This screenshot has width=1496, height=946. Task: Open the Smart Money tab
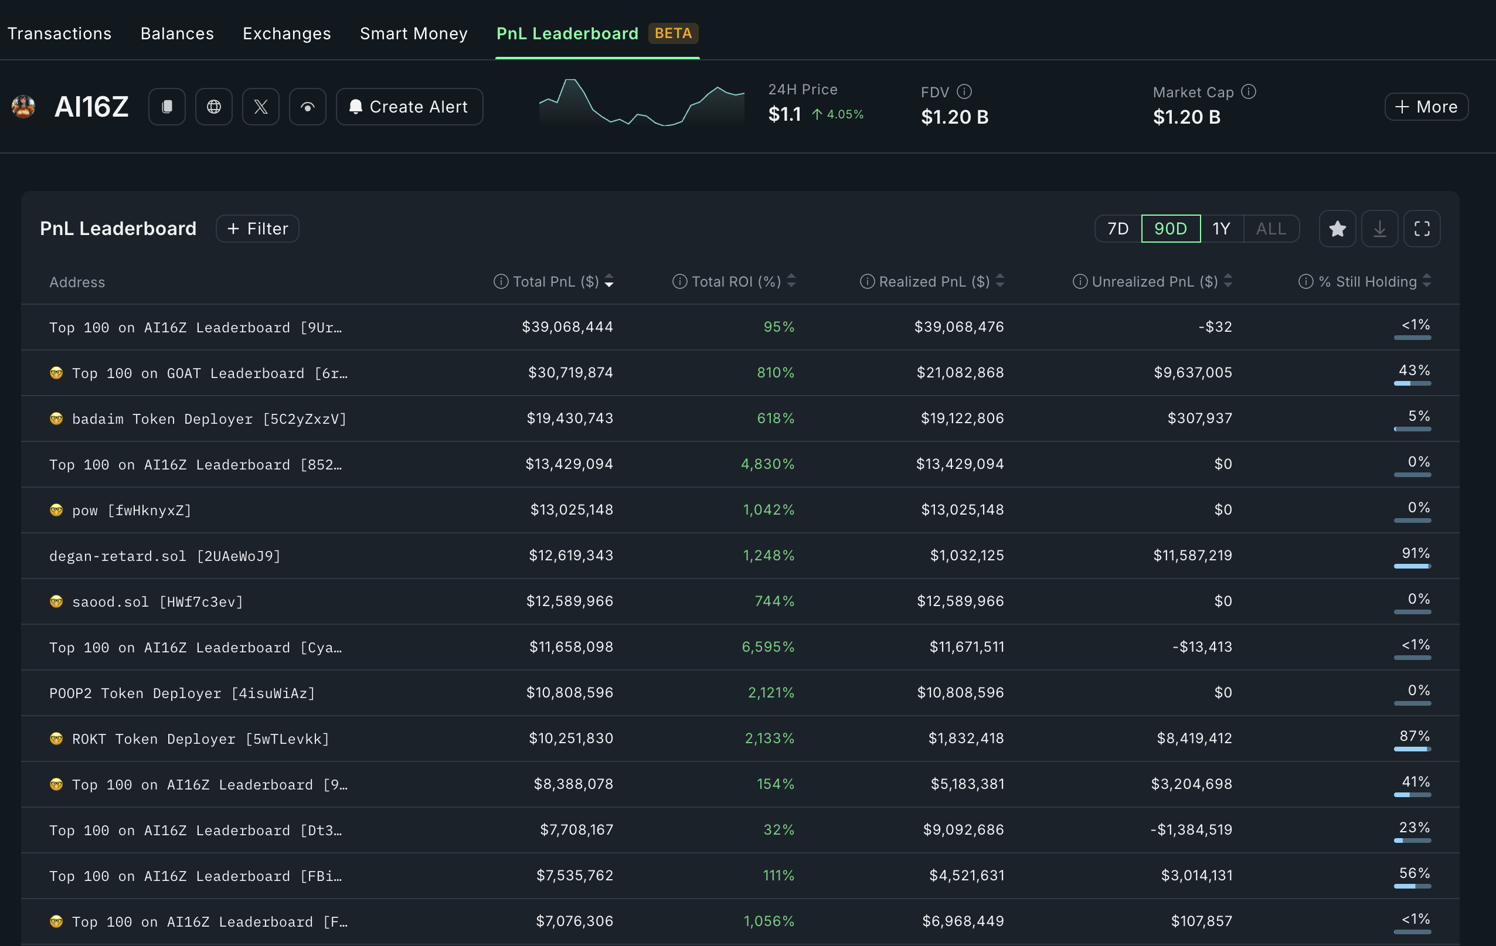[x=413, y=33]
